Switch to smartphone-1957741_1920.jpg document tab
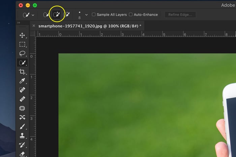 point(90,26)
